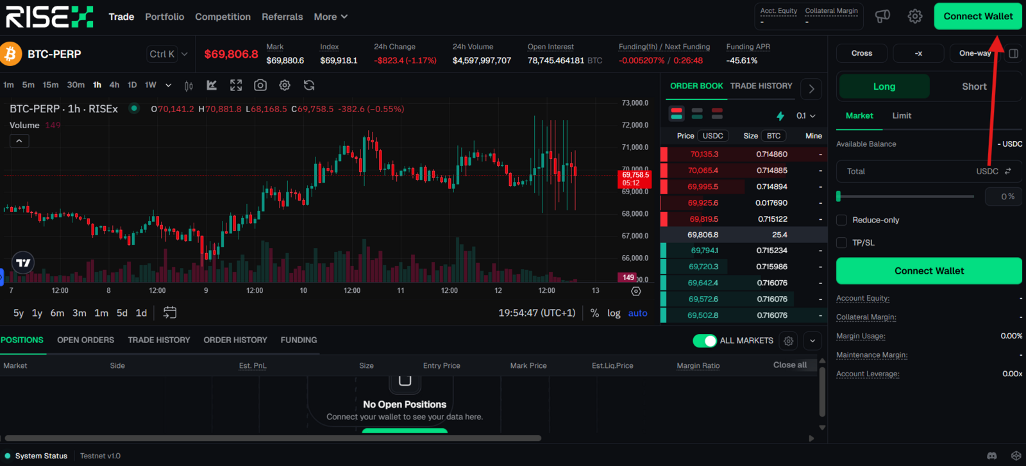Image resolution: width=1026 pixels, height=466 pixels.
Task: Go to the Portfolio page
Action: [165, 17]
